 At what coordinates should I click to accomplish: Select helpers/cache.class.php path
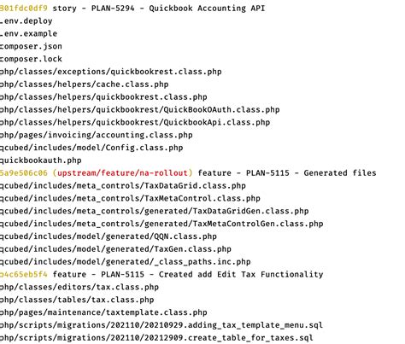click(85, 85)
